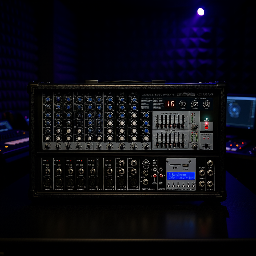Click the top jack of input channel 7/8
Screen dimensions: 256x256
click(x=122, y=163)
